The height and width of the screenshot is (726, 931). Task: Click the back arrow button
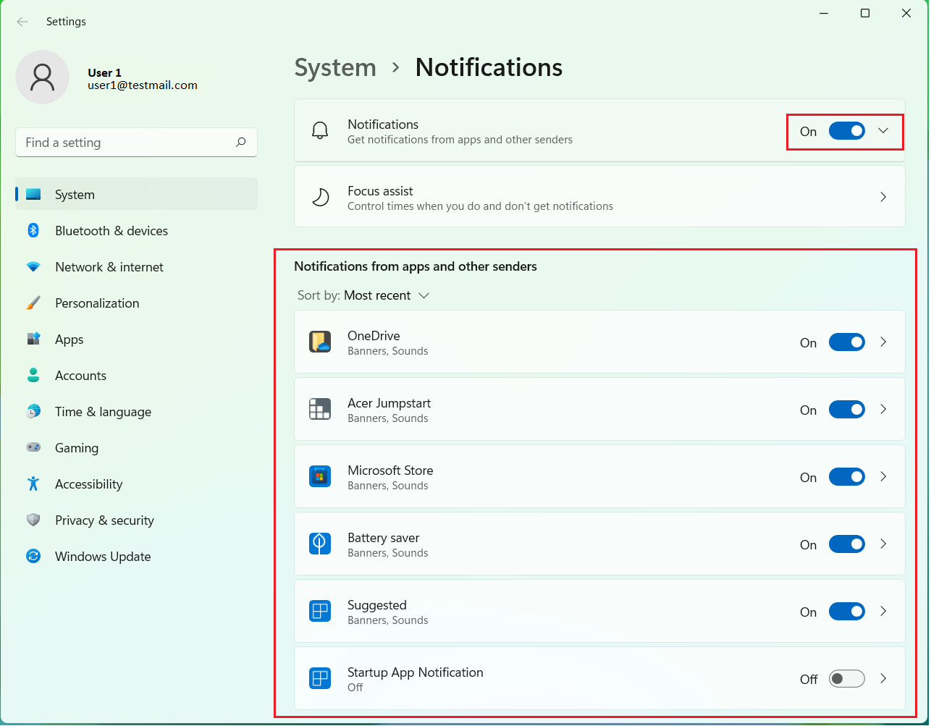click(22, 22)
